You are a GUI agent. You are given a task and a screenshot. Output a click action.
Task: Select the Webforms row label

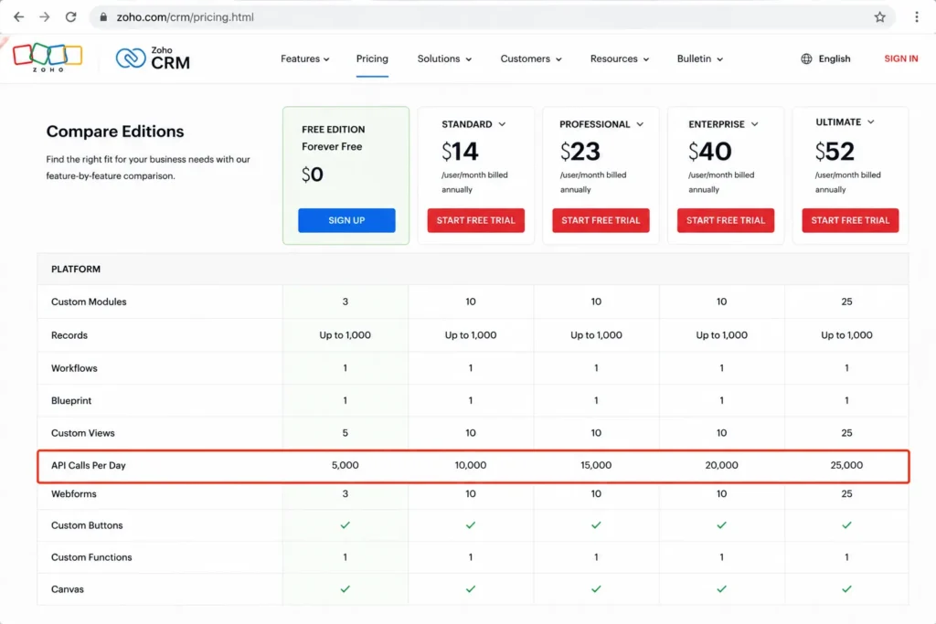[x=73, y=494]
